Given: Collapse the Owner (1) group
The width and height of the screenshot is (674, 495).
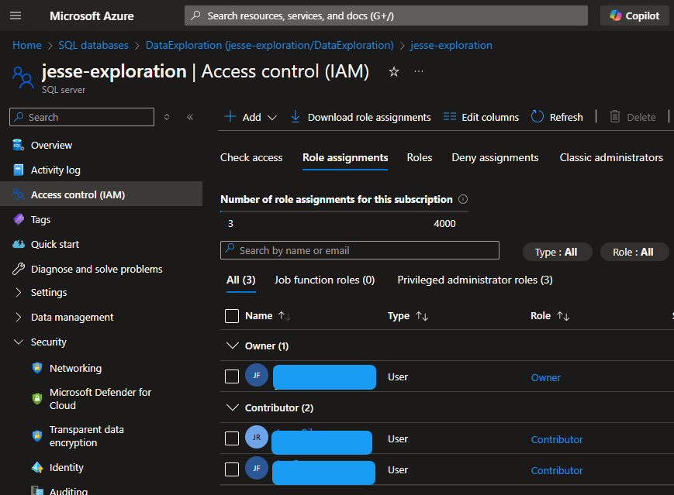Looking at the screenshot, I should (233, 345).
